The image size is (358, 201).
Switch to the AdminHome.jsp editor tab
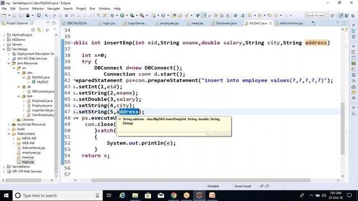pos(289,23)
